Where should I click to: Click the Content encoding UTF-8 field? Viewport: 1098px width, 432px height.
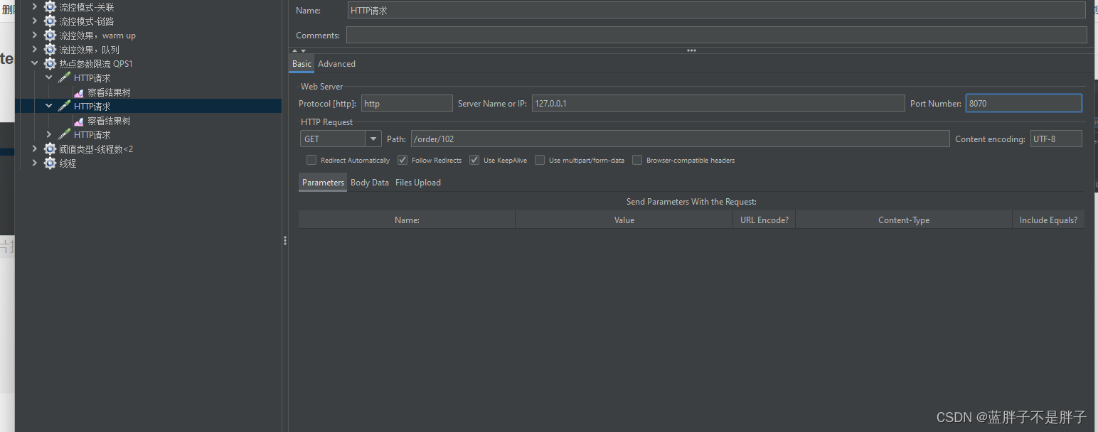point(1056,139)
